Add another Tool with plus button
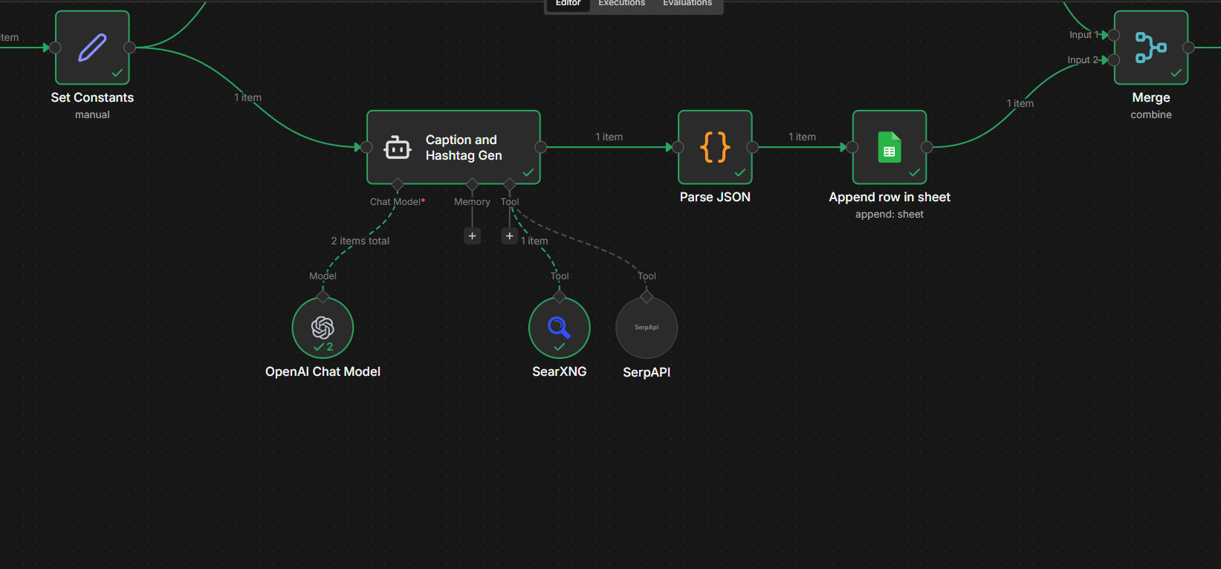Viewport: 1221px width, 569px height. (x=509, y=235)
